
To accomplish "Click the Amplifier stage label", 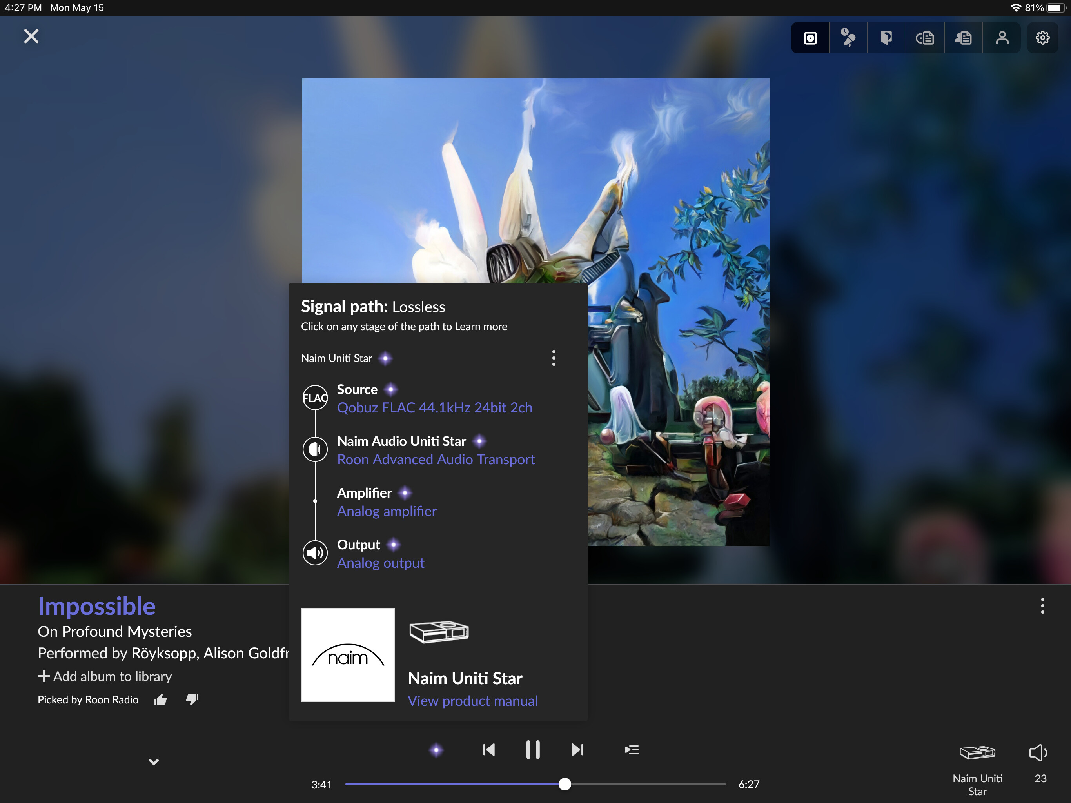I will click(x=364, y=493).
